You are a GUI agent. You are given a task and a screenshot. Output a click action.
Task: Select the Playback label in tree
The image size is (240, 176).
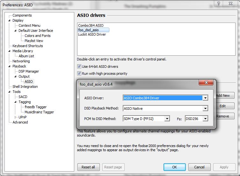(19, 66)
